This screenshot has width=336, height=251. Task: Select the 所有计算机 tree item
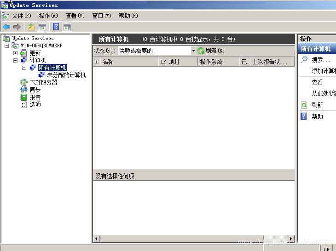tap(52, 68)
